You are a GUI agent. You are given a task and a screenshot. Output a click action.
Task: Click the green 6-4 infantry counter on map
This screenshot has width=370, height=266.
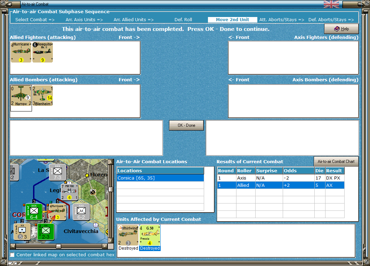click(34, 212)
